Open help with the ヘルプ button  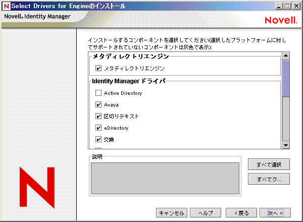206,213
